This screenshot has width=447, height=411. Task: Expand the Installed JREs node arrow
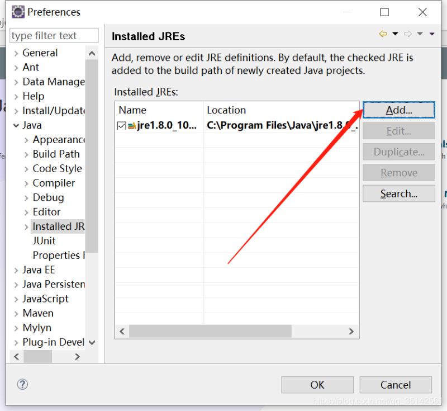tap(26, 226)
